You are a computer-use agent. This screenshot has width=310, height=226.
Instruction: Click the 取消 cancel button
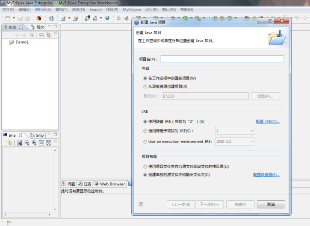click(271, 204)
